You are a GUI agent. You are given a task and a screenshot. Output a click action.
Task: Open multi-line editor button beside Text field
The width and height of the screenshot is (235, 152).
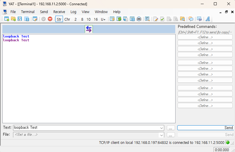pyautogui.click(x=171, y=128)
